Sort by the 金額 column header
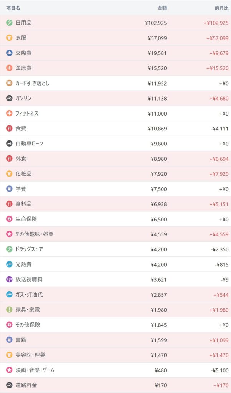The height and width of the screenshot is (393, 231). tap(162, 8)
